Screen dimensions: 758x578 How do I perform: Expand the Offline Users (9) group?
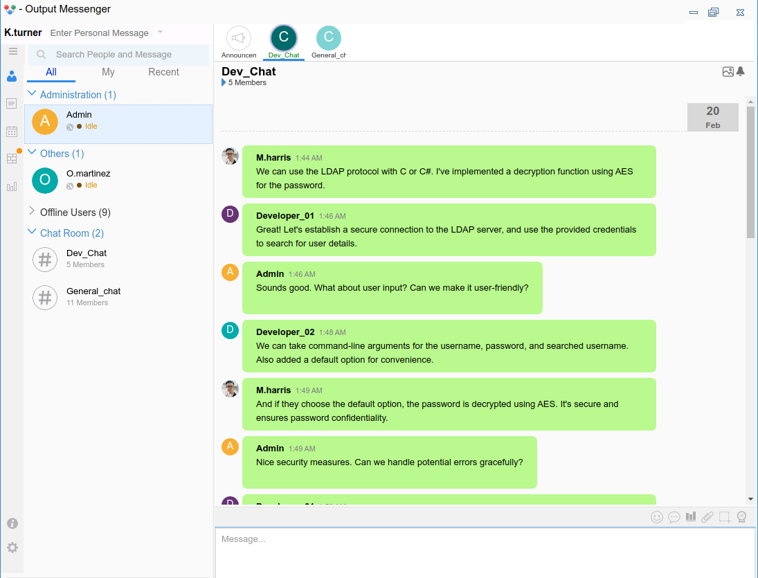pos(32,211)
